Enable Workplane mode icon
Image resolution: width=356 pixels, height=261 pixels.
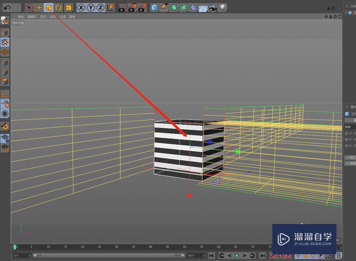(x=5, y=52)
